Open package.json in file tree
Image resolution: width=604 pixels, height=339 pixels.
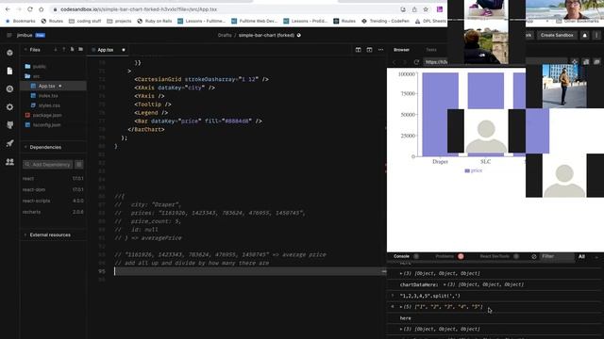pos(47,115)
